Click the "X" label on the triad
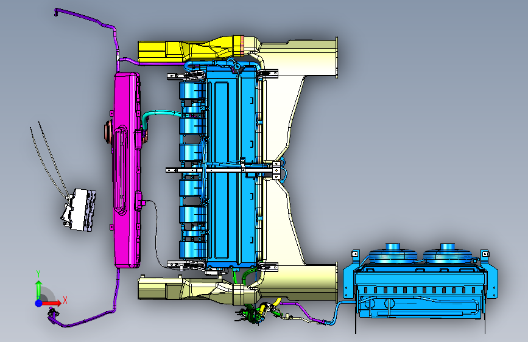The width and height of the screenshot is (528, 342). [x=65, y=300]
